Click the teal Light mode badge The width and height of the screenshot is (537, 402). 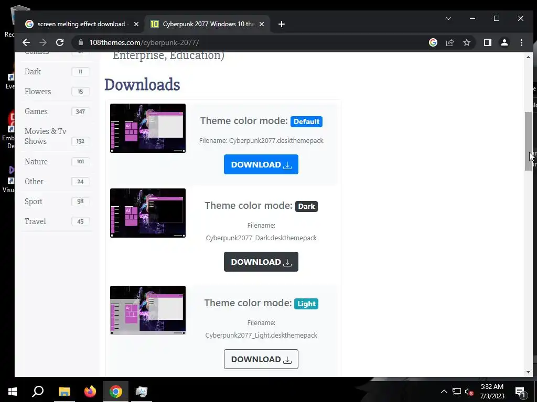click(x=306, y=304)
